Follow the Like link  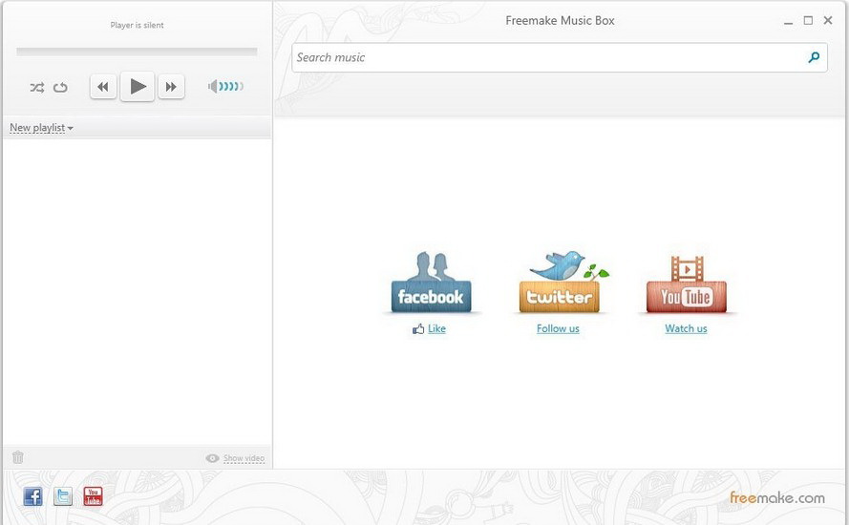(x=436, y=328)
